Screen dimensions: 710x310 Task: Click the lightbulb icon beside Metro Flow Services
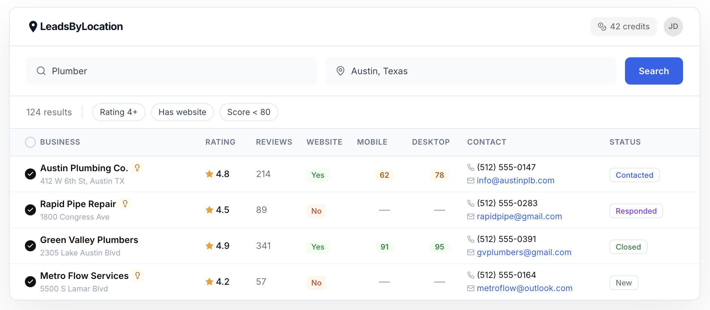(x=138, y=275)
